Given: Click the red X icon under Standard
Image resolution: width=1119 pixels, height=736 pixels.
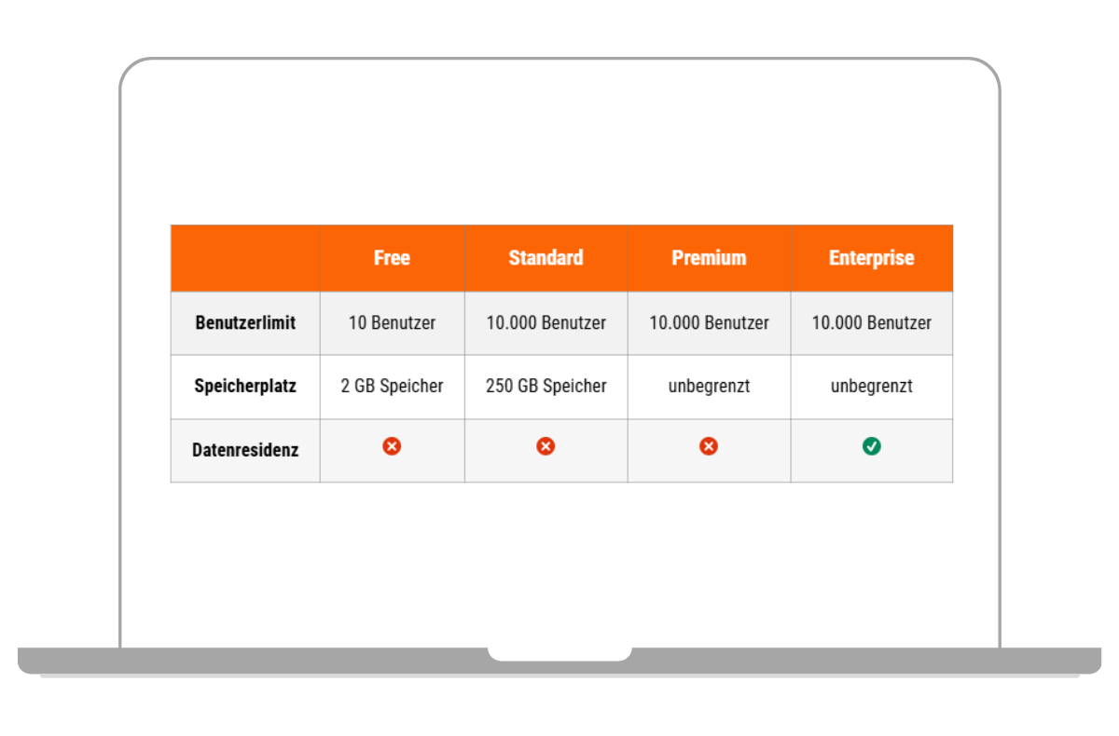Looking at the screenshot, I should tap(546, 447).
